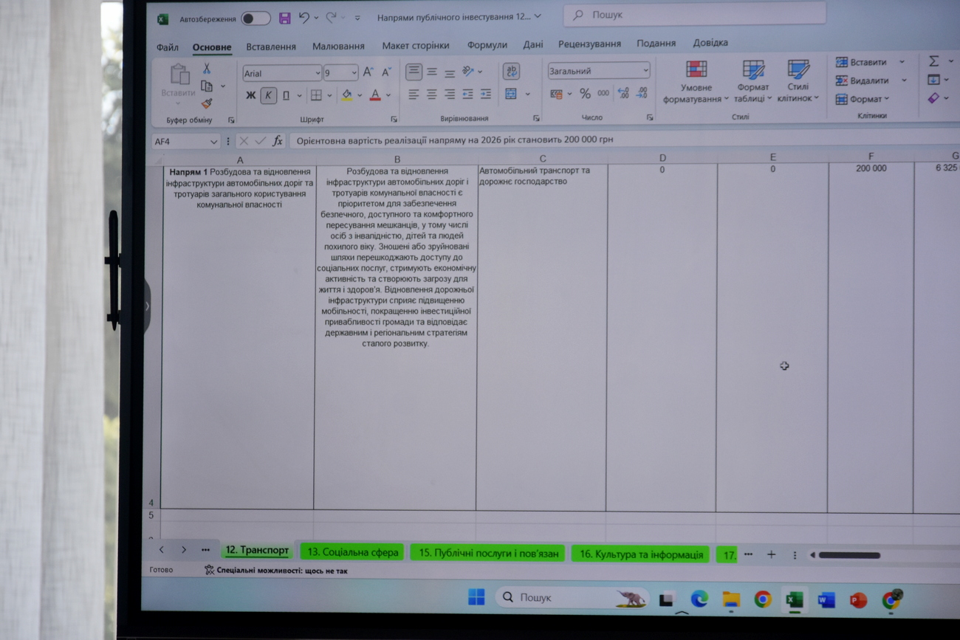Click the yellow fill color swatch
This screenshot has height=640, width=960.
point(346,95)
